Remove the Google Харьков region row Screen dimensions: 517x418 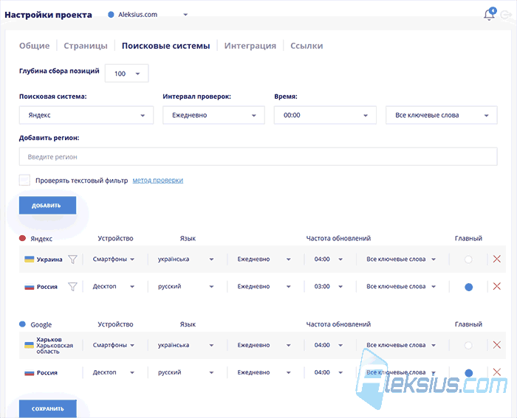coord(497,345)
